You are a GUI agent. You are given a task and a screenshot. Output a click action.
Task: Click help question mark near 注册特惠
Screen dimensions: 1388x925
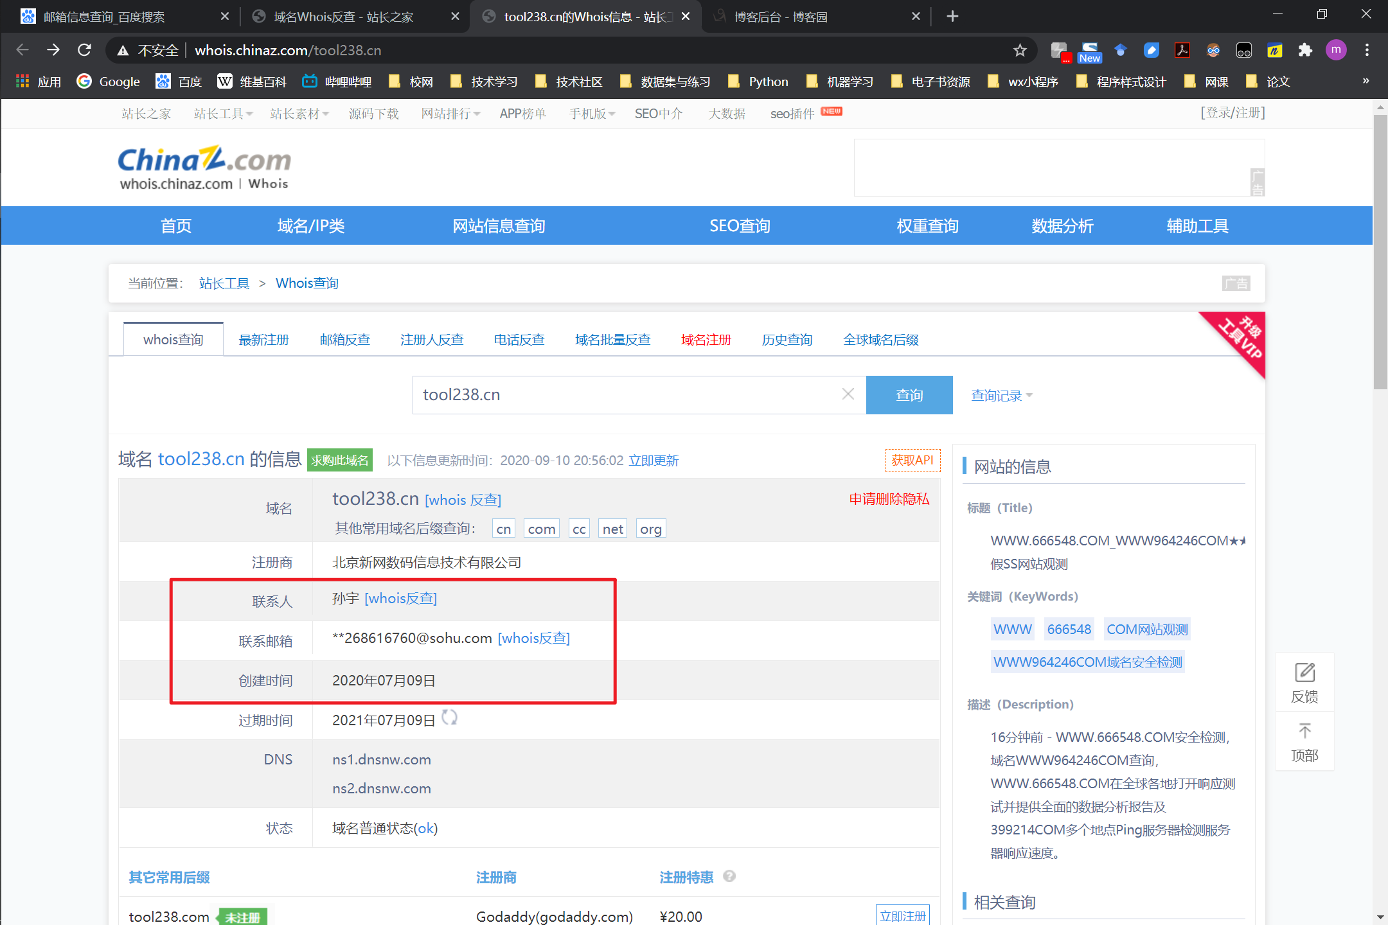pyautogui.click(x=729, y=876)
